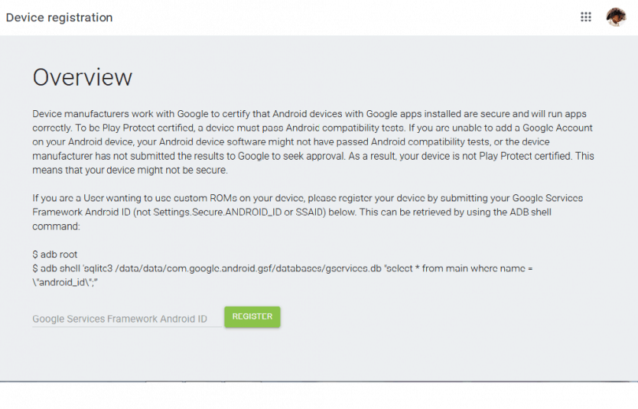Click the account profile avatar
Image resolution: width=638 pixels, height=409 pixels.
click(615, 17)
